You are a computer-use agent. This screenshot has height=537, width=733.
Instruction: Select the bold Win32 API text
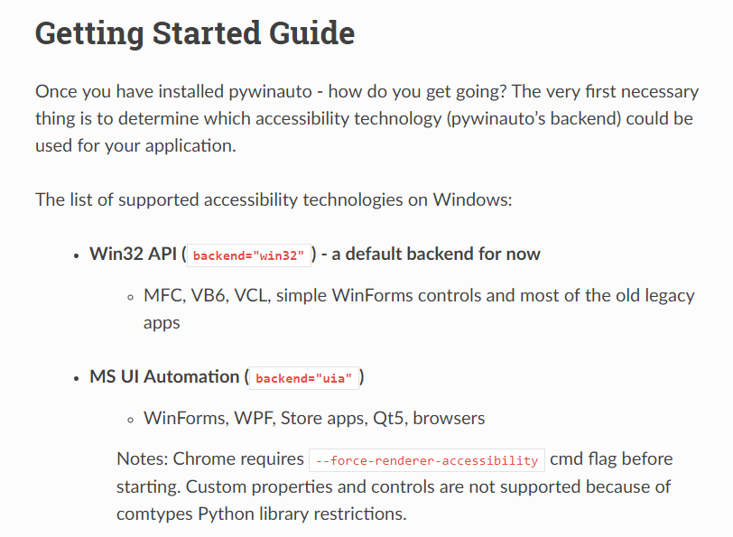[133, 254]
